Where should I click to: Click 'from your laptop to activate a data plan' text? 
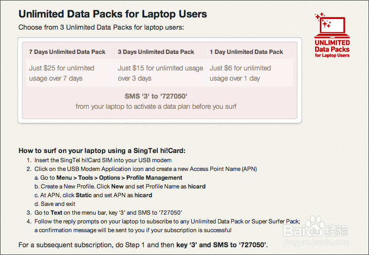[x=156, y=106]
